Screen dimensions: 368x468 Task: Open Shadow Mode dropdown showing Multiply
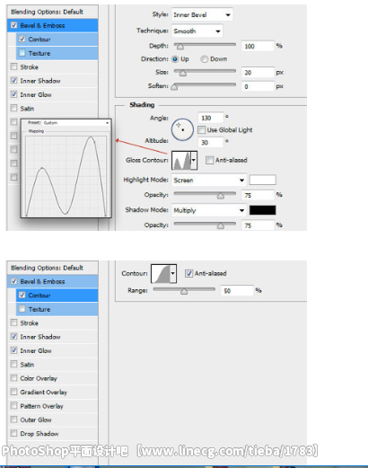point(209,210)
